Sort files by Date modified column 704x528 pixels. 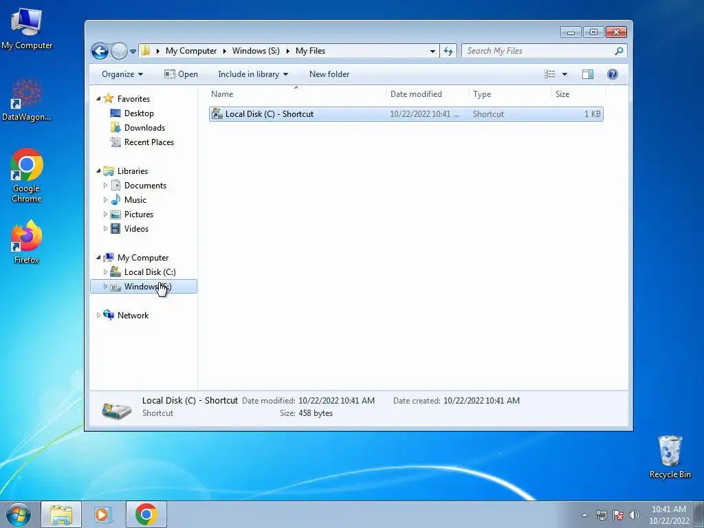[x=426, y=93]
